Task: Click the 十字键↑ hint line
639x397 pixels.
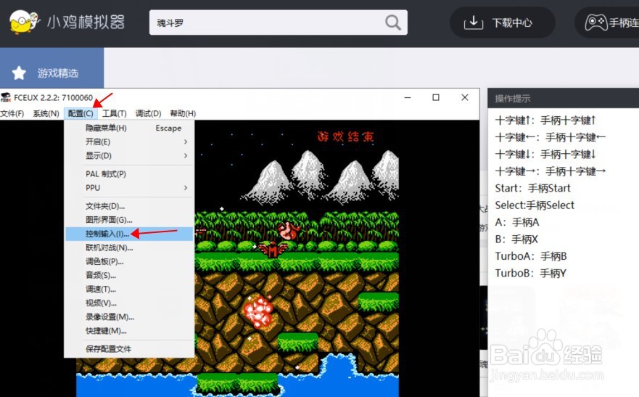Action: coord(545,120)
